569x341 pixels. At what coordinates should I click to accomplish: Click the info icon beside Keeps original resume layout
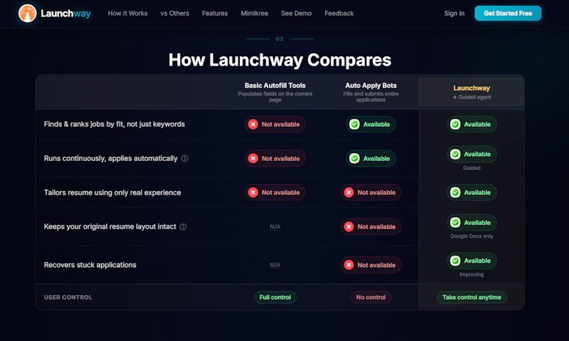tap(184, 226)
